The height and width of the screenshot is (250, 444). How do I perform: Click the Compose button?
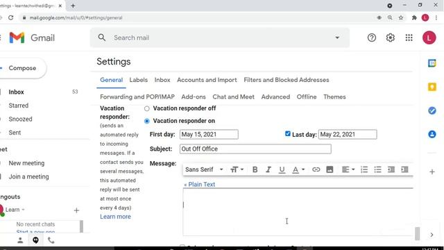22,68
